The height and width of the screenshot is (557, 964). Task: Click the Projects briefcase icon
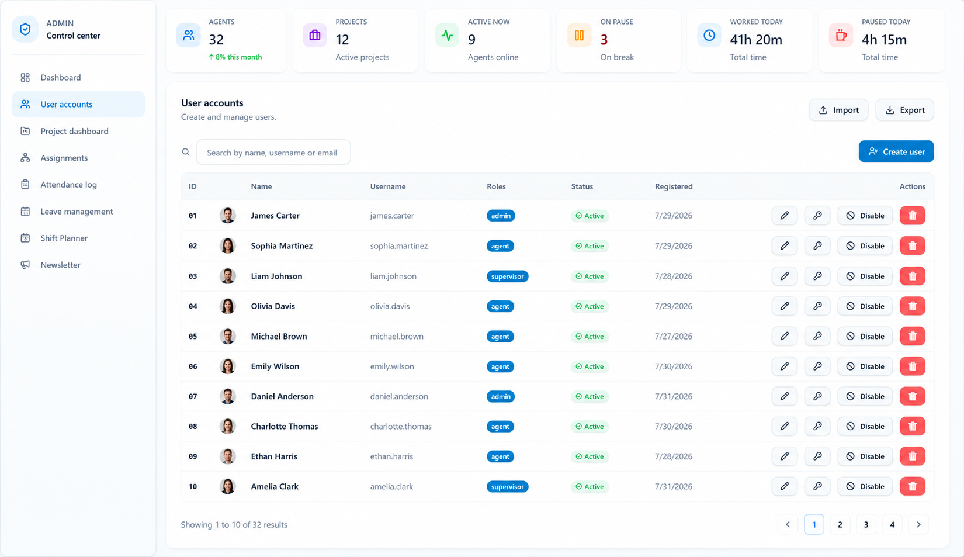(315, 36)
